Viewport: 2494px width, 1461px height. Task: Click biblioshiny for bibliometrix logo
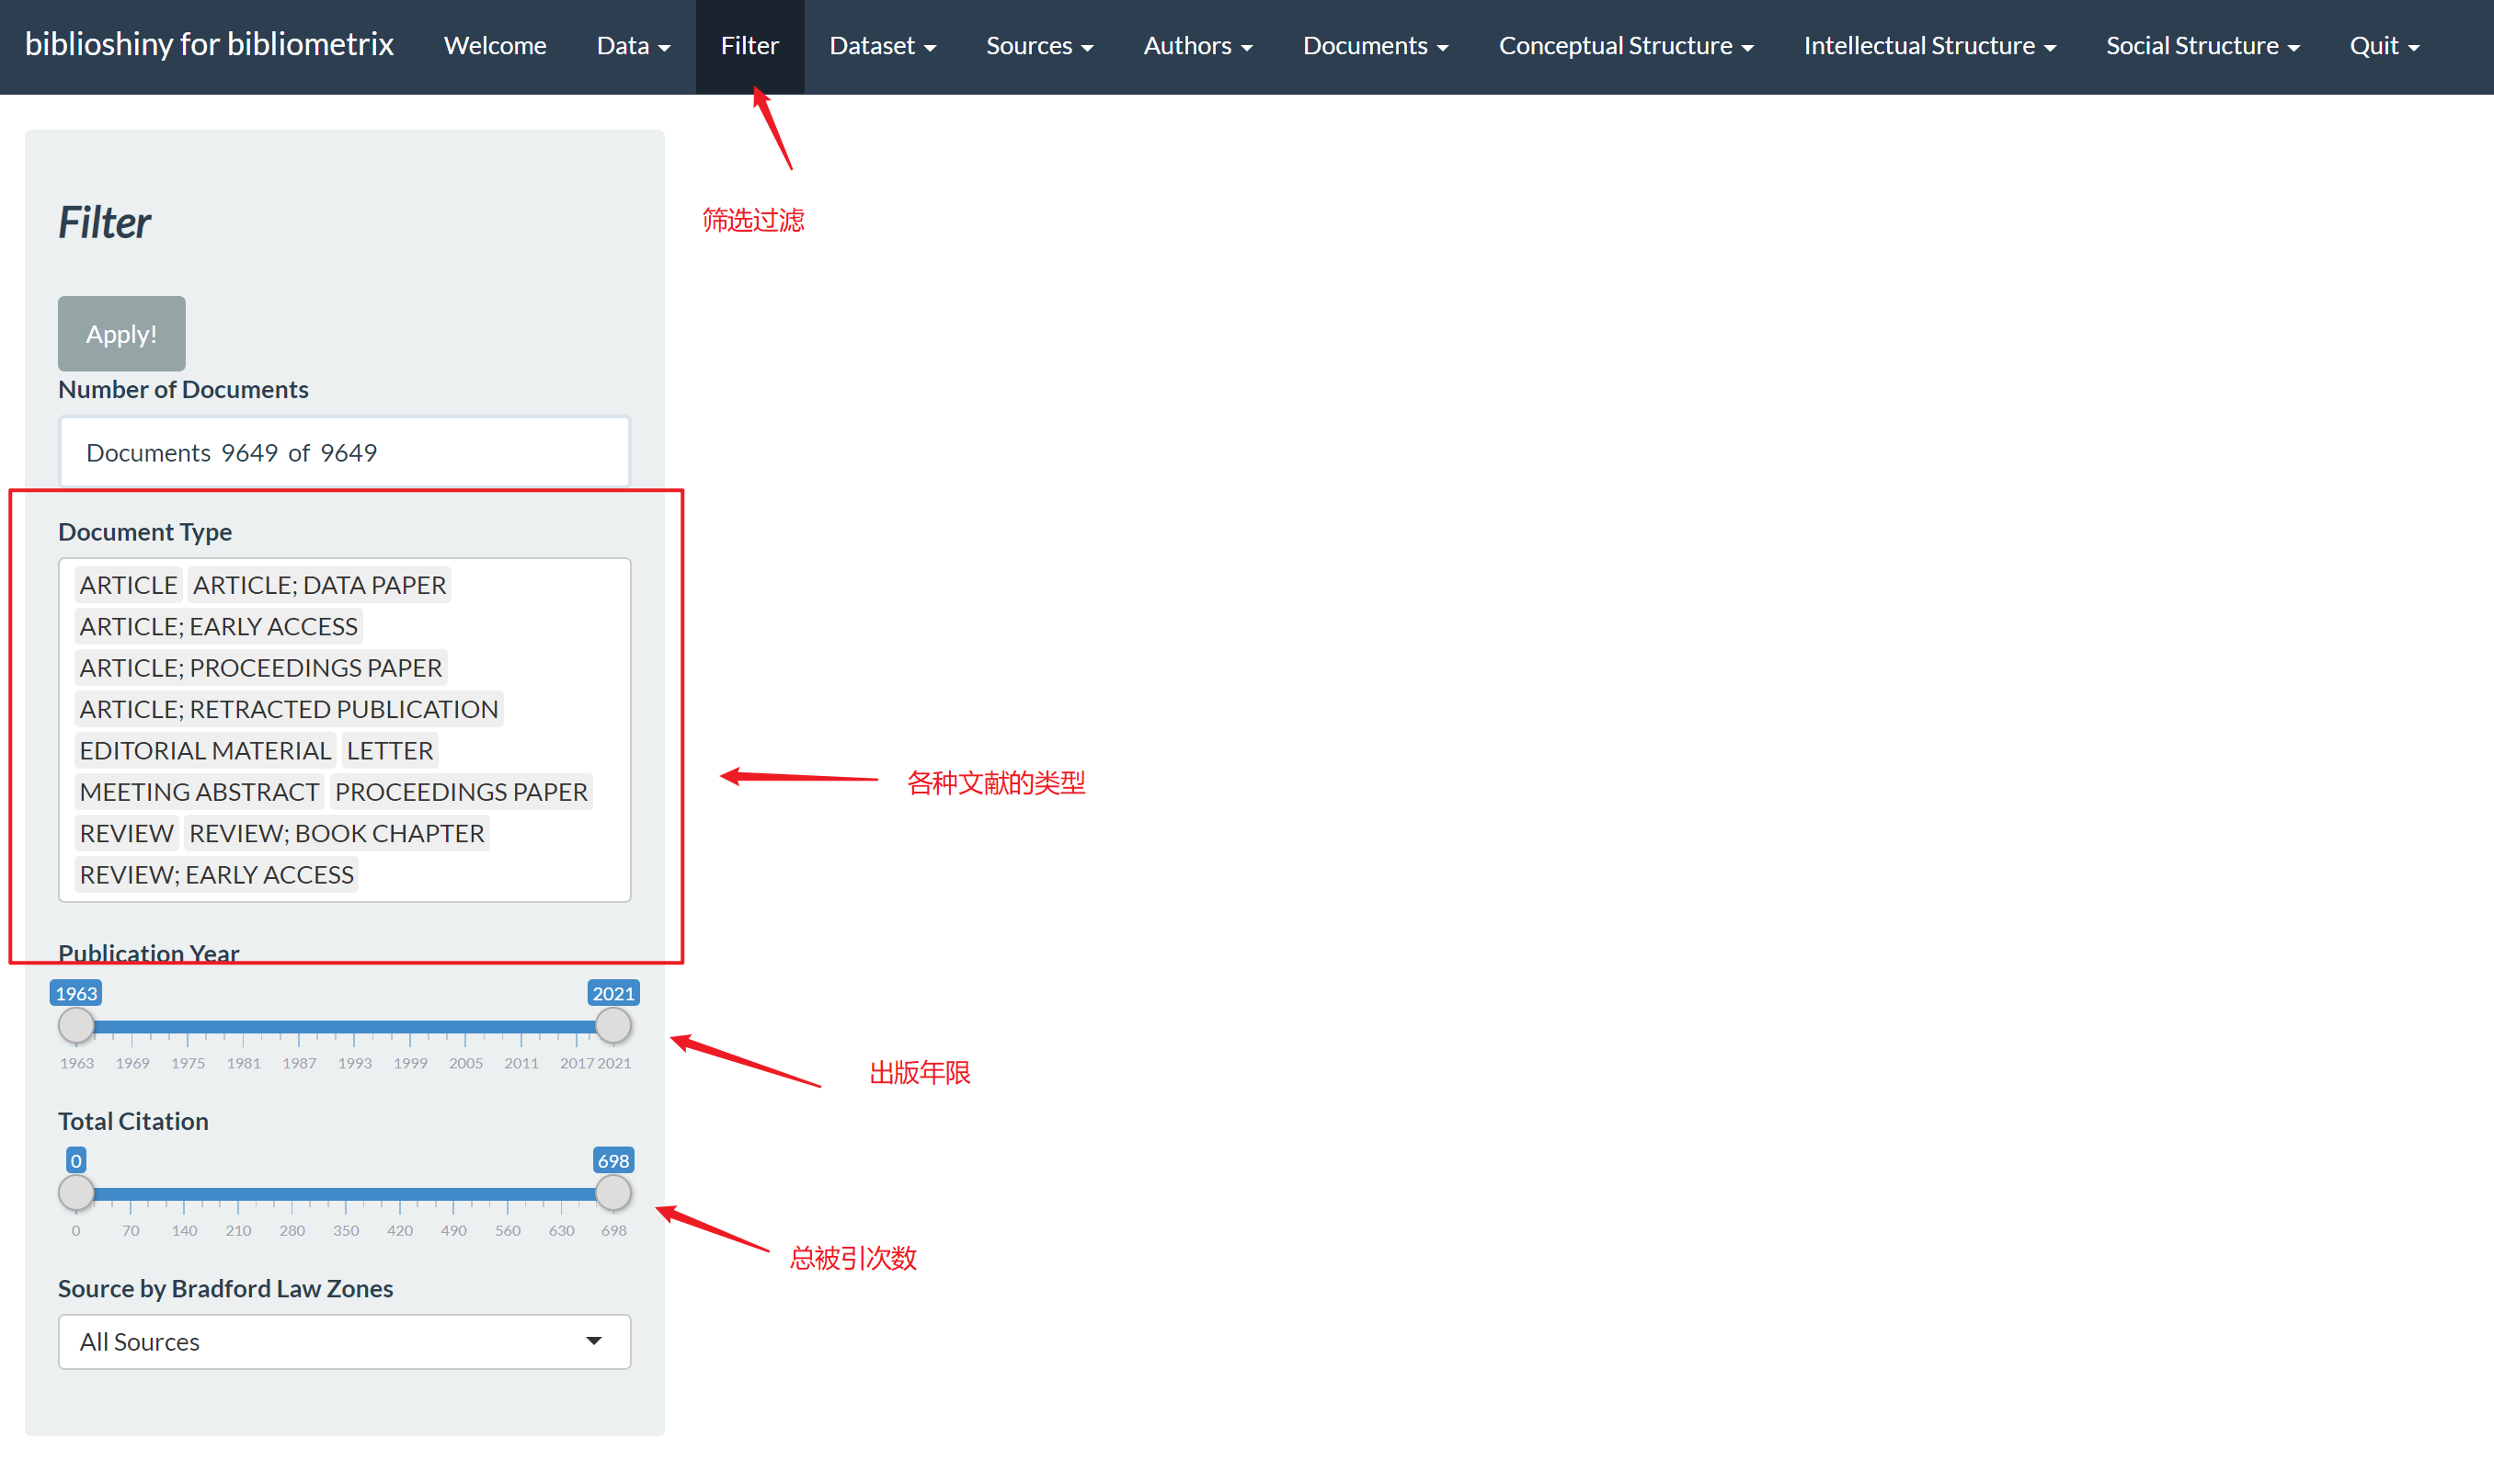click(209, 45)
